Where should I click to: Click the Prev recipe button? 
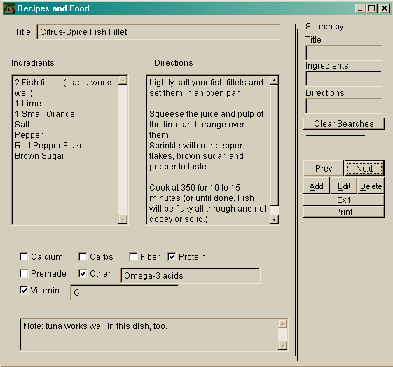click(x=324, y=168)
